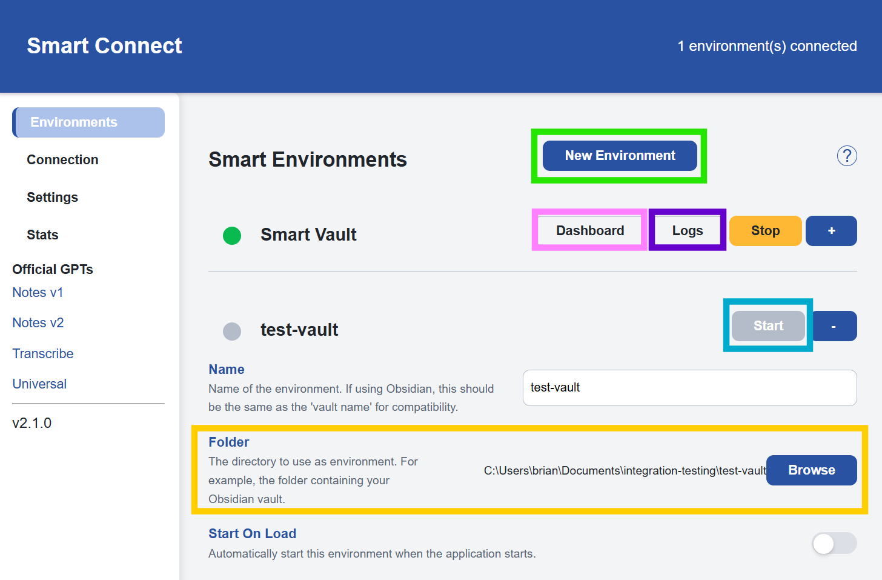Create a New Environment
The width and height of the screenshot is (882, 580).
pyautogui.click(x=619, y=155)
